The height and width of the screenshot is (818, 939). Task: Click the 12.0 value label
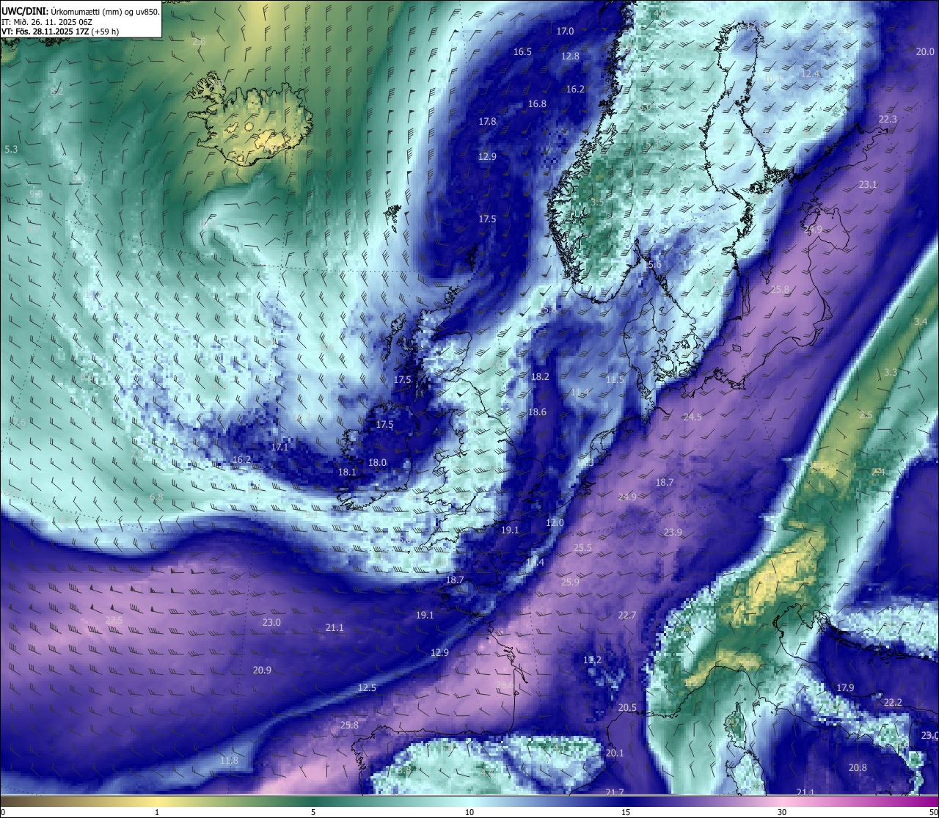(555, 523)
